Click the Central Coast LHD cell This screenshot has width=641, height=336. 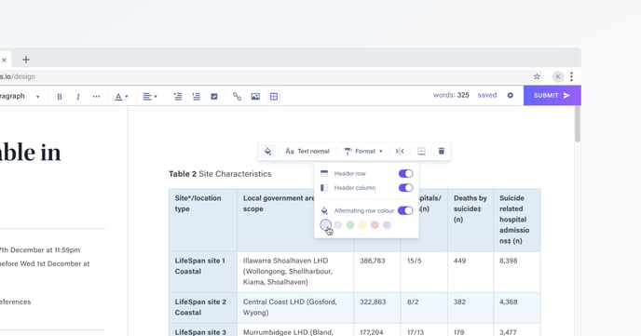(295, 308)
